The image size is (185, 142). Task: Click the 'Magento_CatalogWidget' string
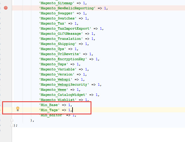point(63,95)
